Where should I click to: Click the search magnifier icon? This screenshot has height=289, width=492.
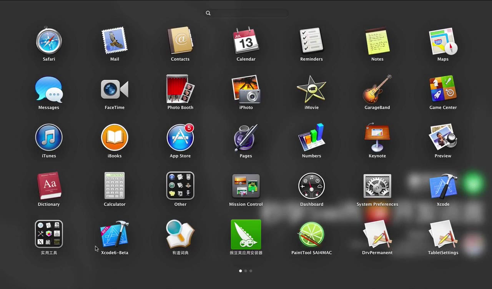pos(208,13)
